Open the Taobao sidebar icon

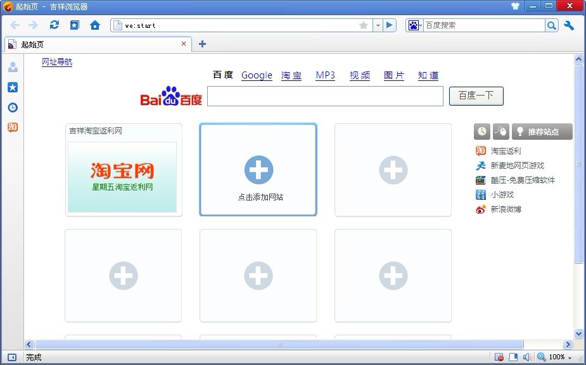click(13, 127)
